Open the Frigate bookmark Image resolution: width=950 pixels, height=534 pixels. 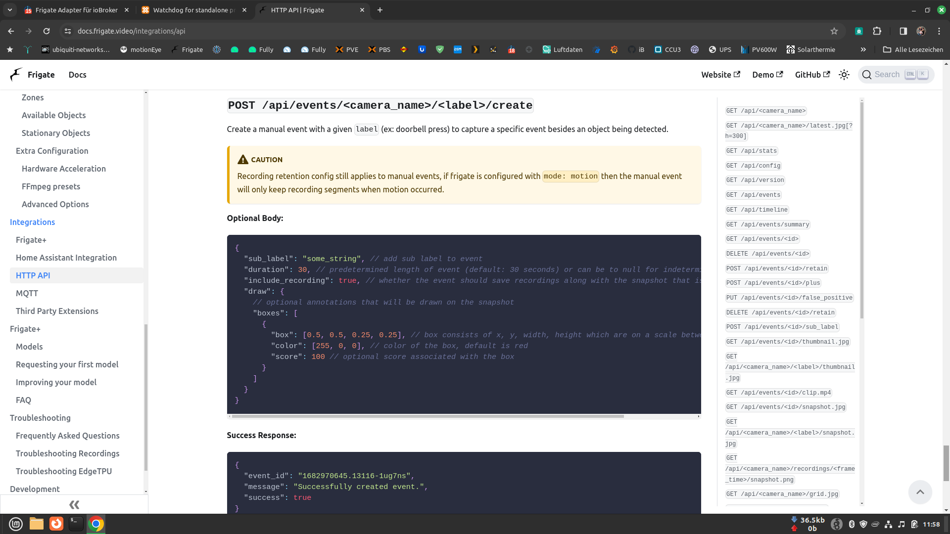[x=187, y=49]
